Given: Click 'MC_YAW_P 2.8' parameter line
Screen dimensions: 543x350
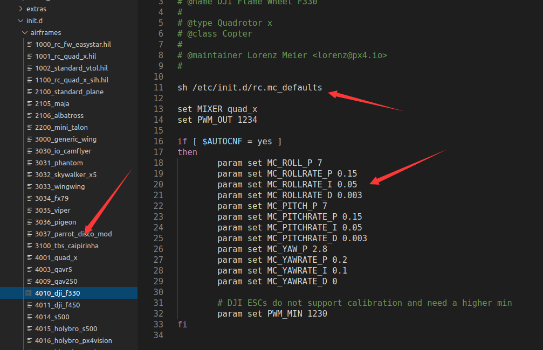Looking at the screenshot, I should pyautogui.click(x=272, y=249).
